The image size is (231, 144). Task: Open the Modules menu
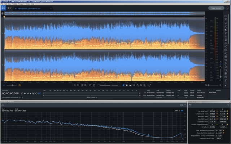tap(14, 4)
